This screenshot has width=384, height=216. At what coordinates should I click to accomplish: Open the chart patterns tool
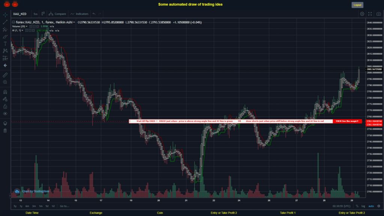pos(5,51)
